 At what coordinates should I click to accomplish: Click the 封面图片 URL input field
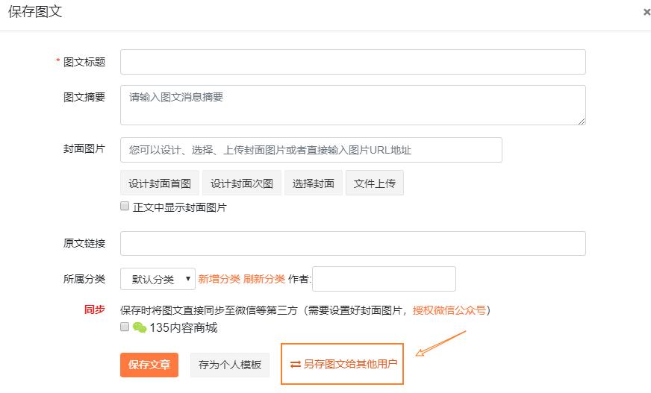point(311,150)
